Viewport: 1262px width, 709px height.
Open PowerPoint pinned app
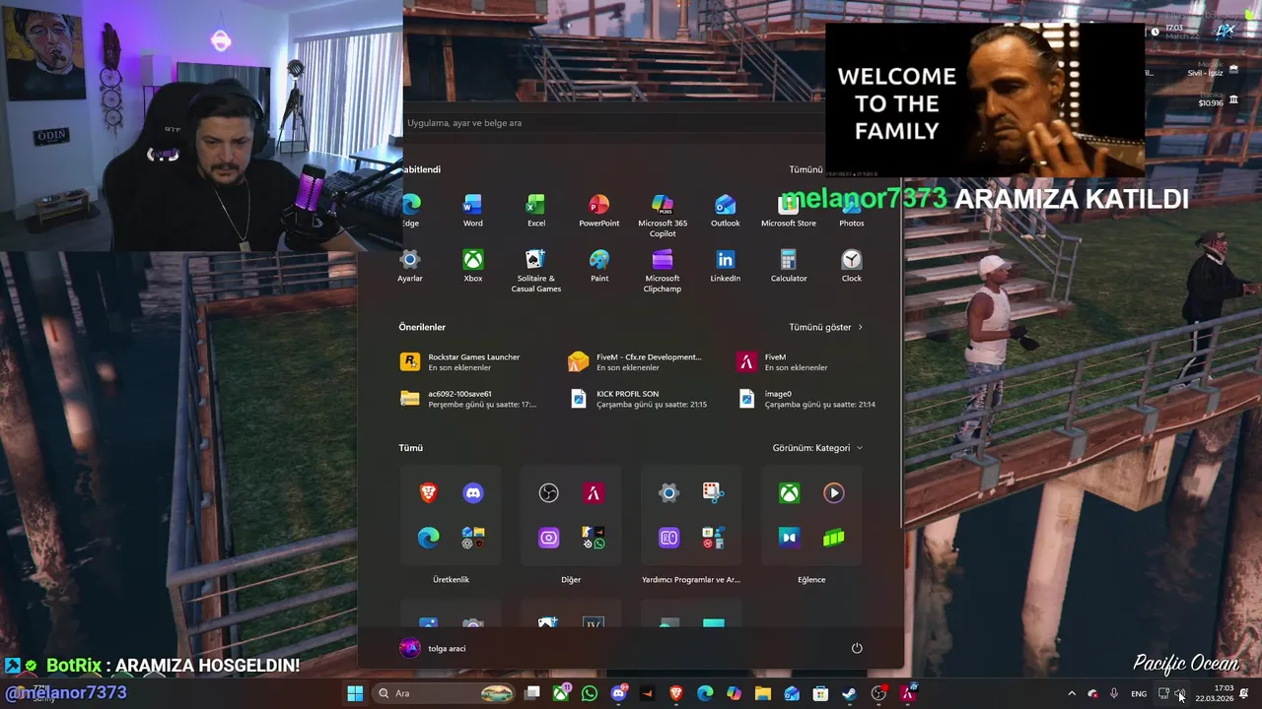(x=599, y=211)
